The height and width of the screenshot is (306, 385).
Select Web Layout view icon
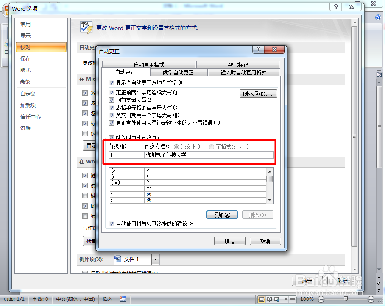277,299
